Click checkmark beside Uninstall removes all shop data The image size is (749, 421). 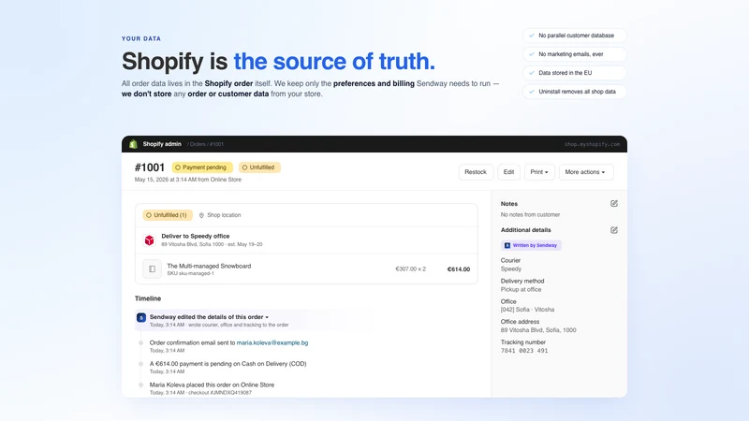(532, 91)
